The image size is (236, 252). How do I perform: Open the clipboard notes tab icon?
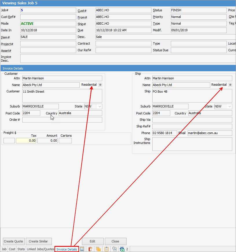click(106, 249)
